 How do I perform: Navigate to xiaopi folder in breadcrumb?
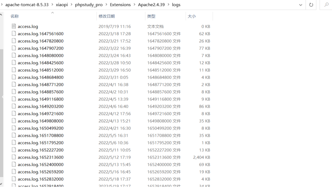click(61, 5)
